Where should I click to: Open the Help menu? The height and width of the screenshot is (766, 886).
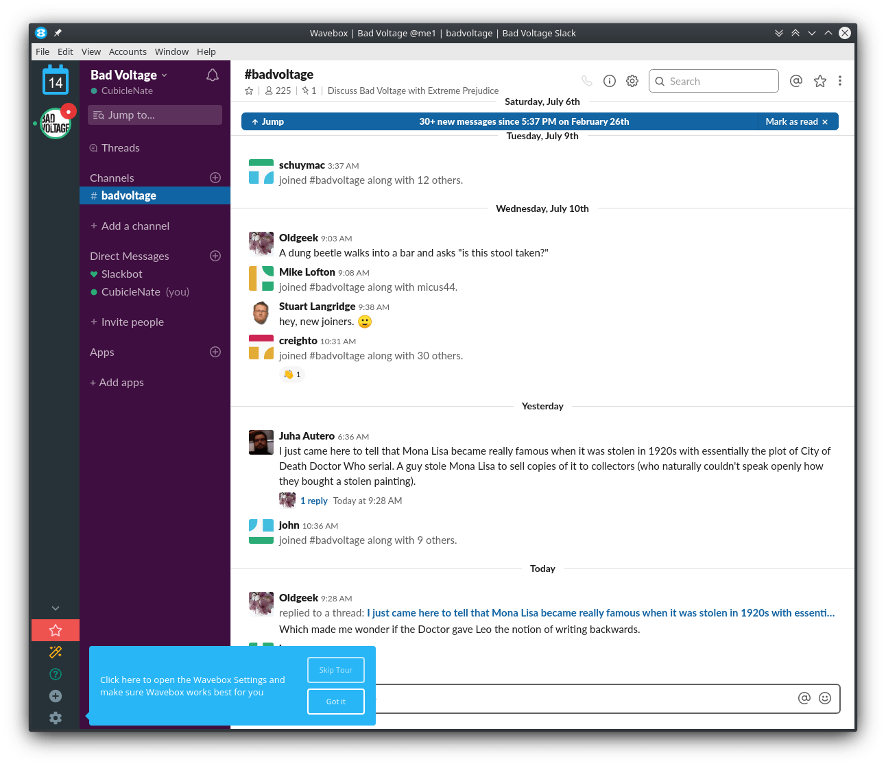point(206,51)
